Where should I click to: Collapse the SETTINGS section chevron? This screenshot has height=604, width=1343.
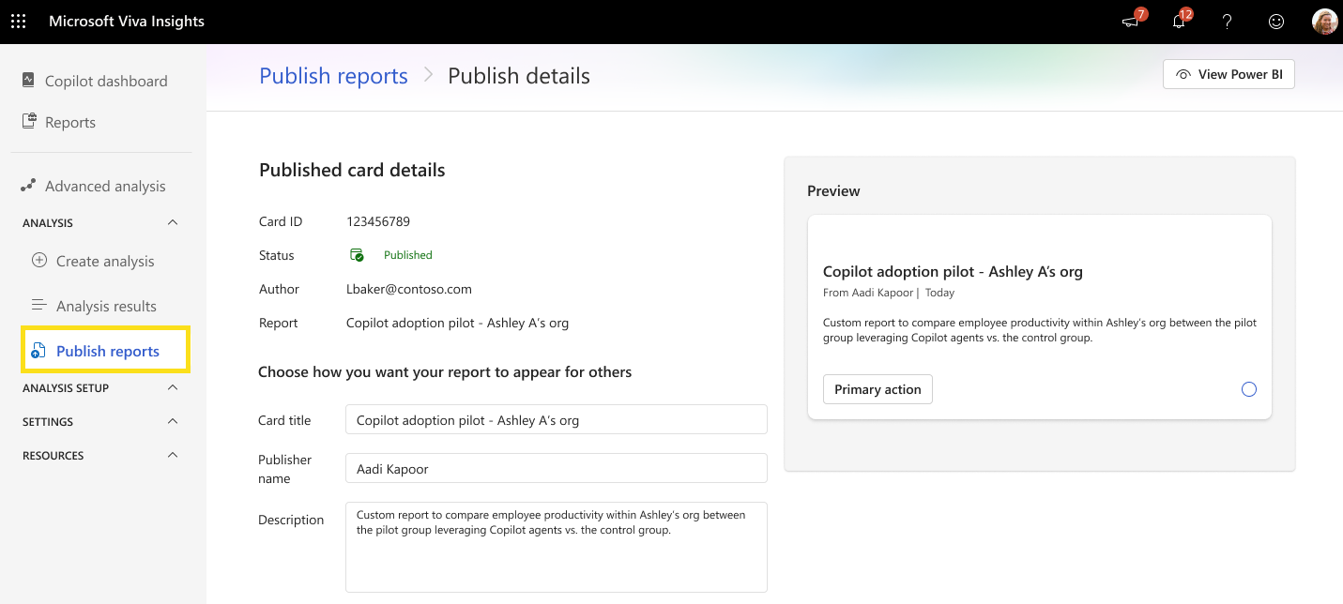tap(172, 421)
